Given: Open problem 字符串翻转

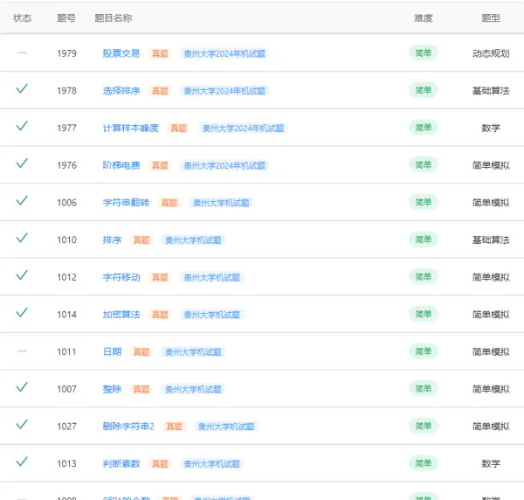Looking at the screenshot, I should 126,203.
